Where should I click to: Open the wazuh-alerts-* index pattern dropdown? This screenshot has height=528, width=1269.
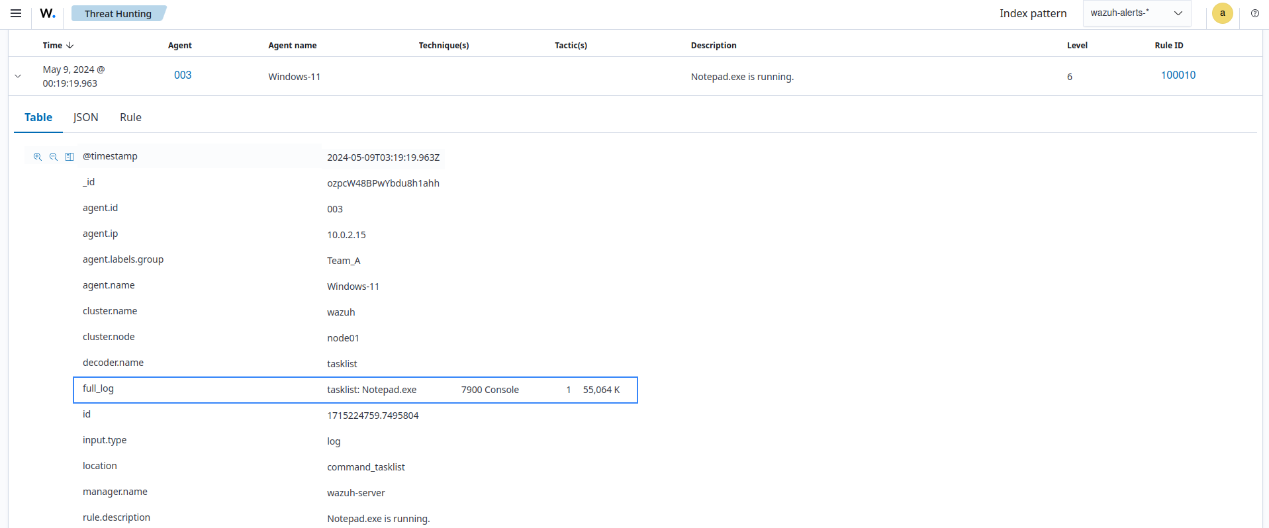[x=1136, y=13]
